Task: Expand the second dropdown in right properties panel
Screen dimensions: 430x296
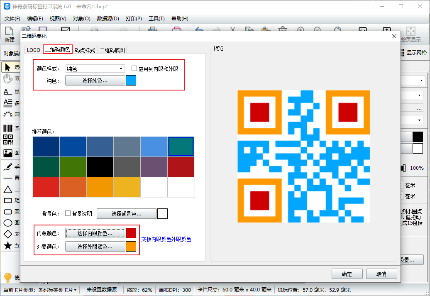Action: [419, 95]
